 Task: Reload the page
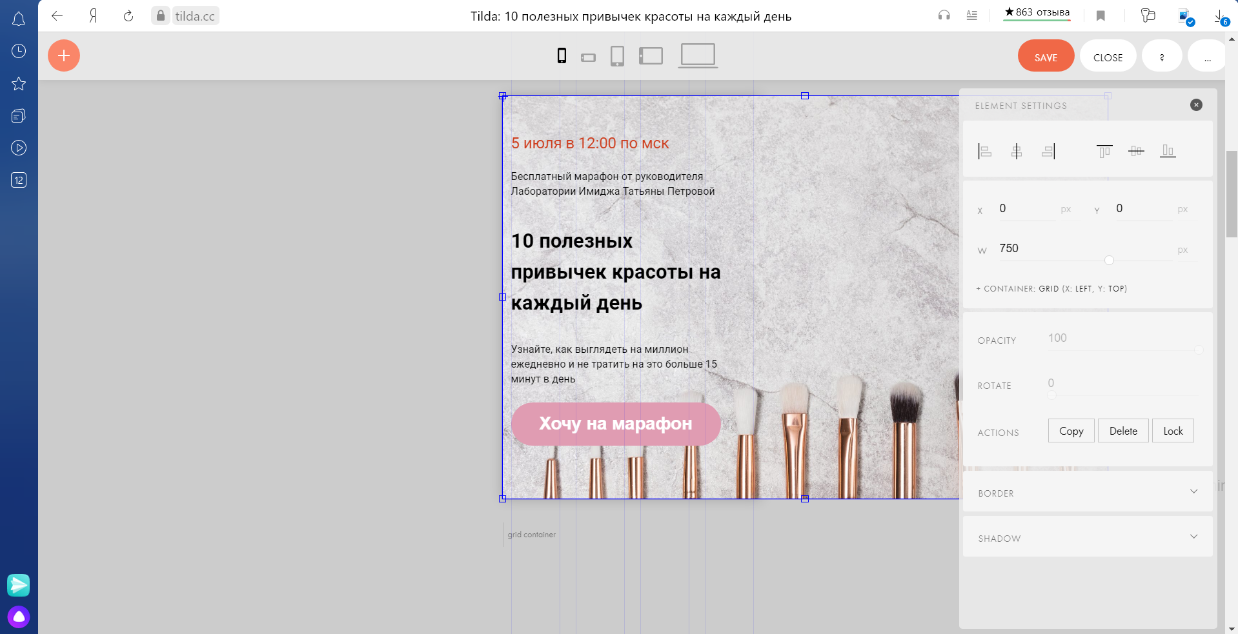pyautogui.click(x=128, y=15)
